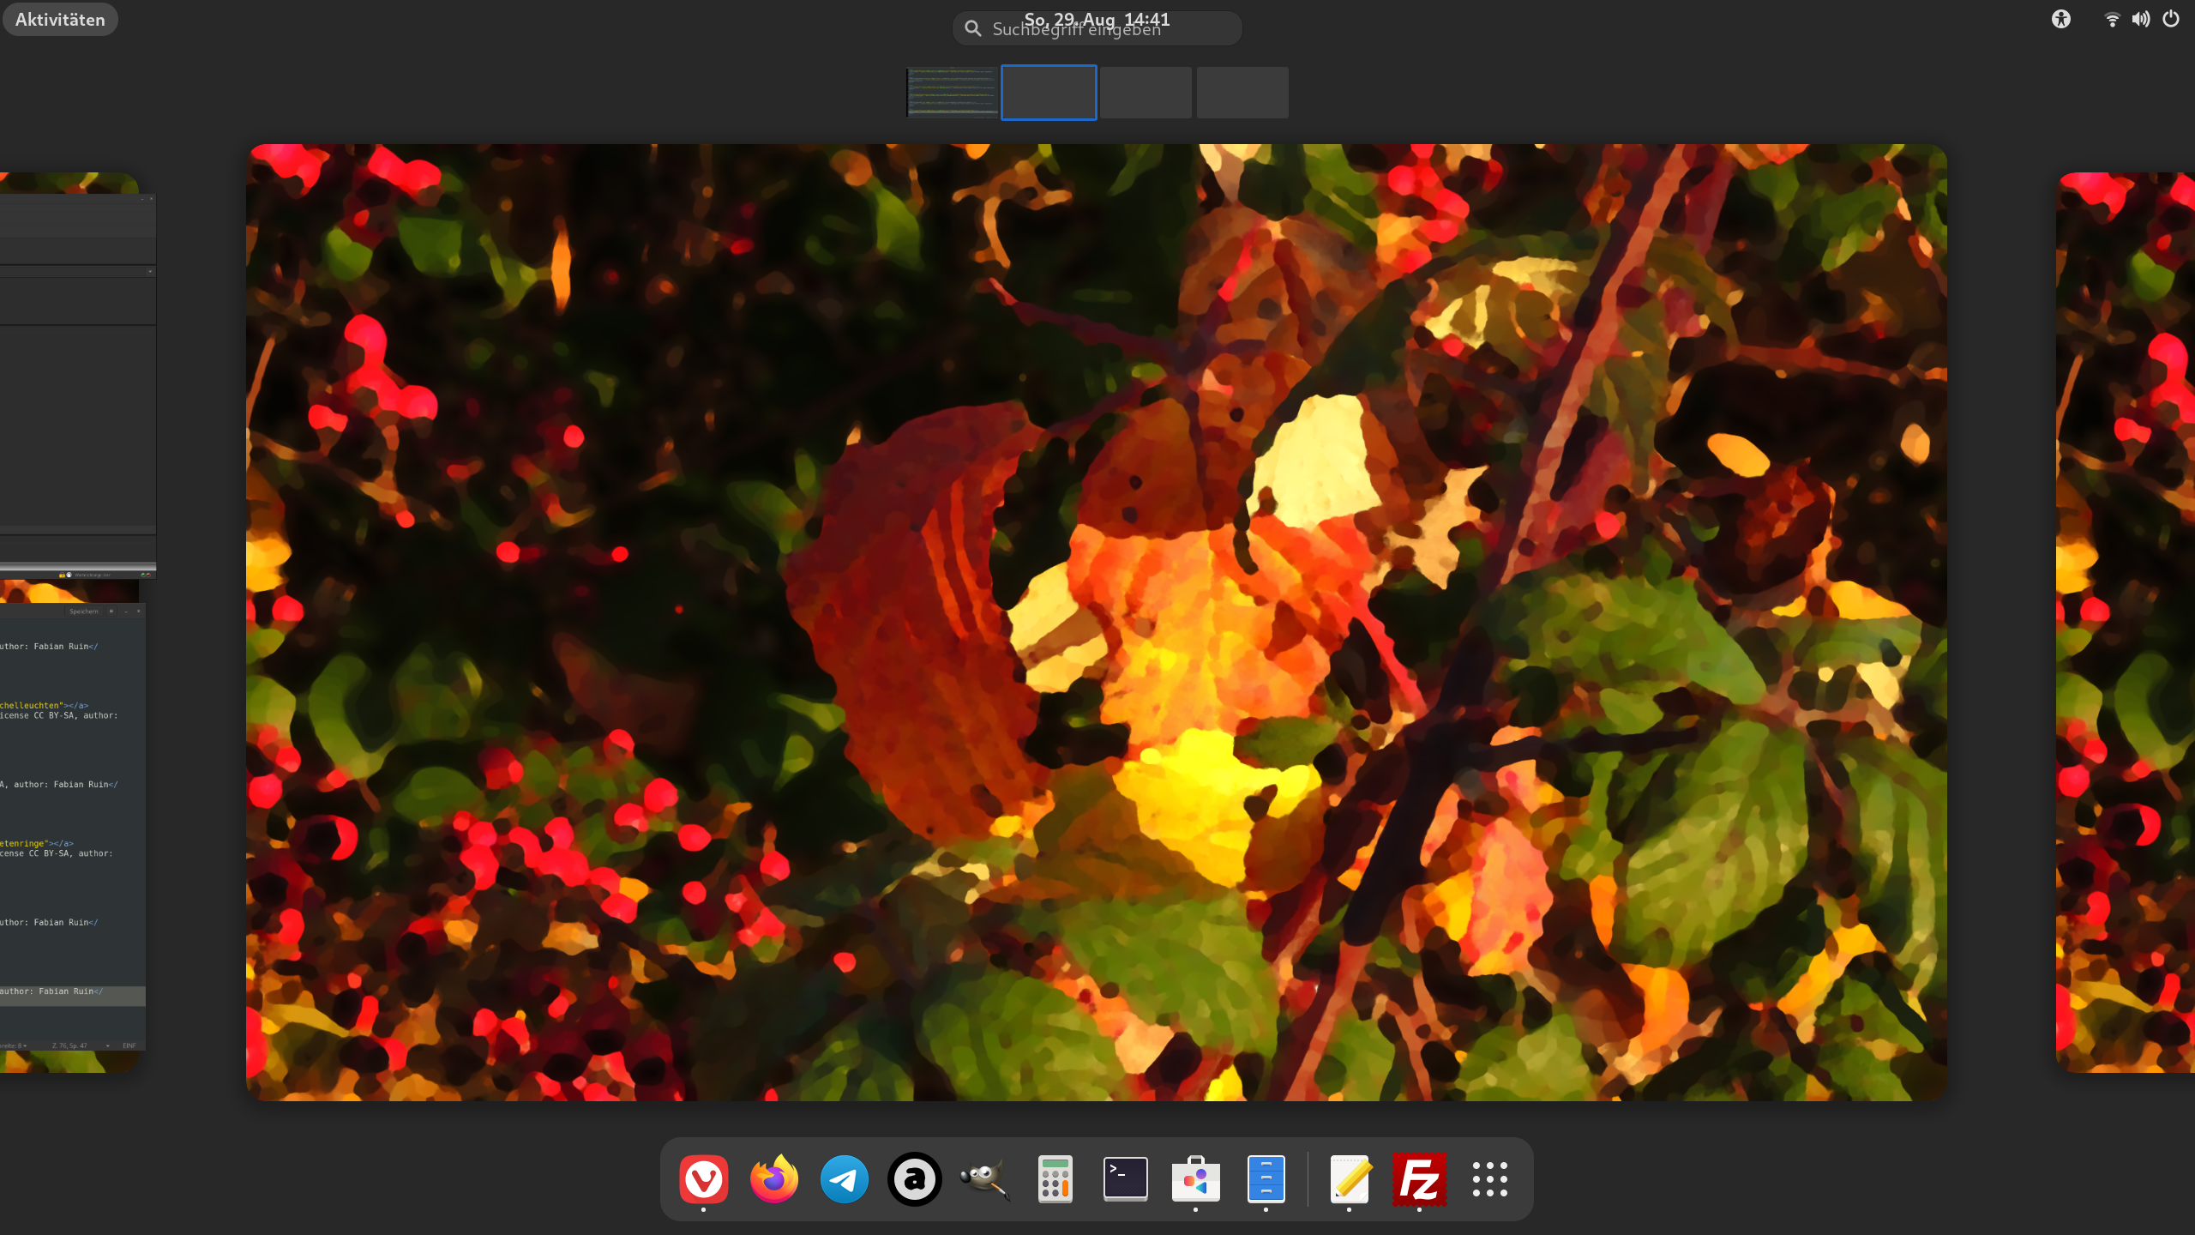Click the power button in the top-right corner
This screenshot has width=2195, height=1235.
(x=2171, y=19)
